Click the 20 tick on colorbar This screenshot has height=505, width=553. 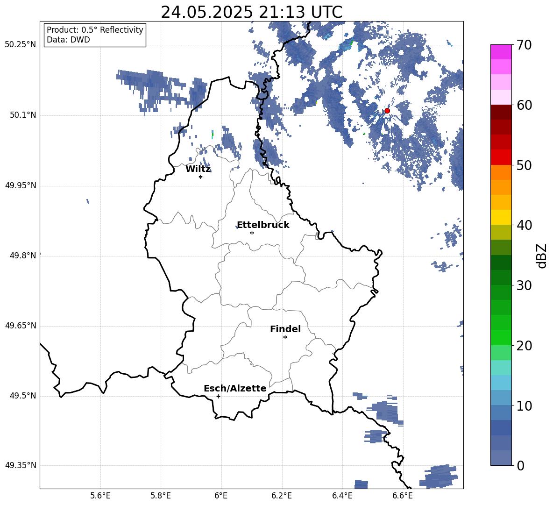pyautogui.click(x=524, y=346)
